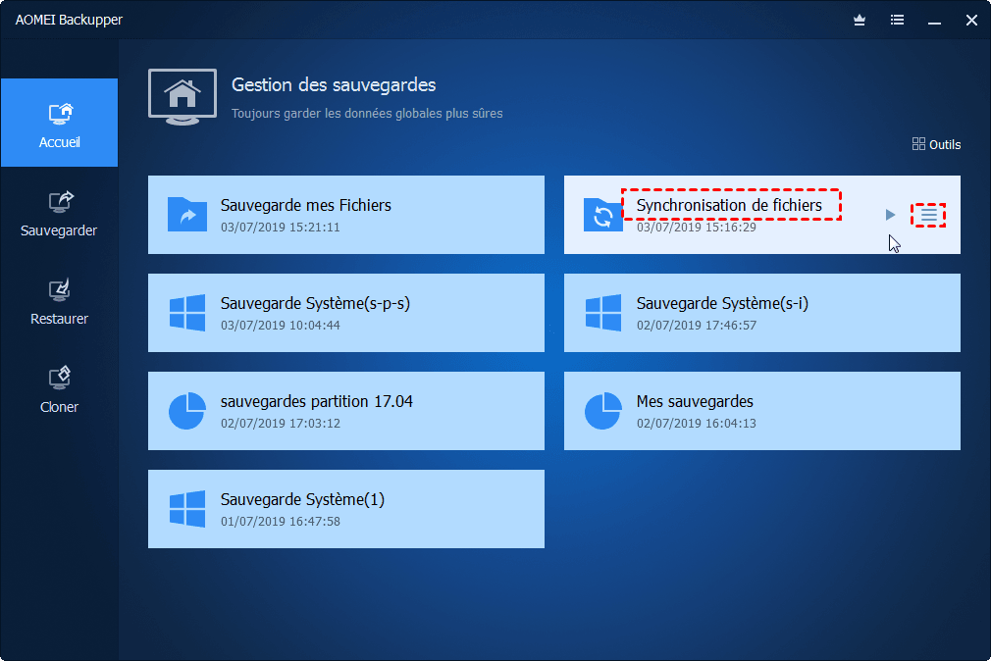Select Sauvegarde Système(s-i) title
991x661 pixels.
click(722, 303)
